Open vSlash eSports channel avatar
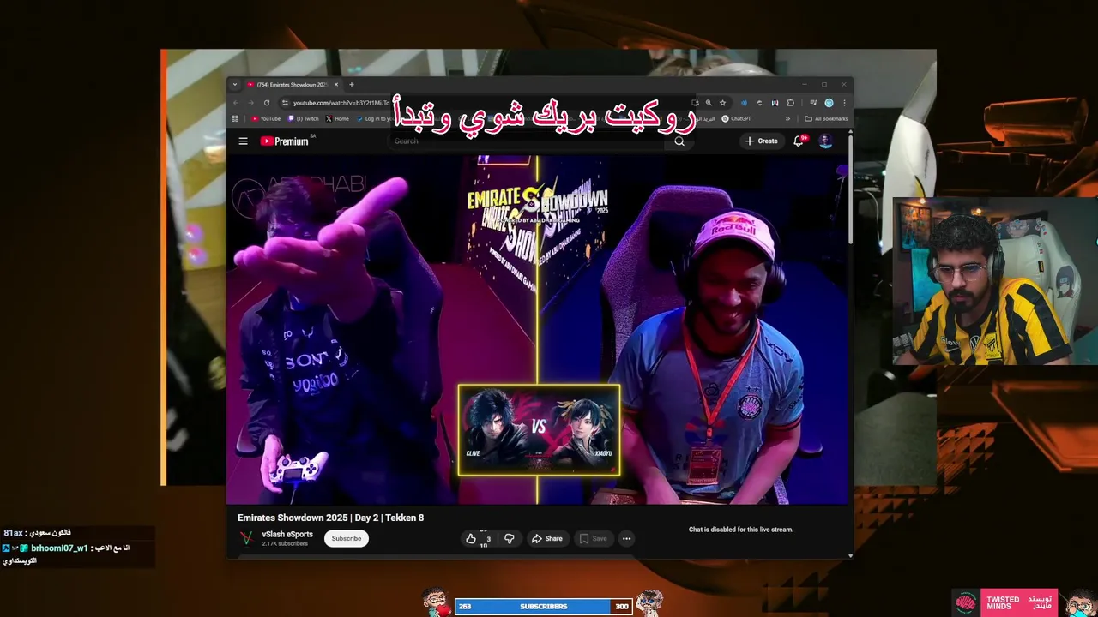This screenshot has width=1098, height=617. tap(246, 538)
